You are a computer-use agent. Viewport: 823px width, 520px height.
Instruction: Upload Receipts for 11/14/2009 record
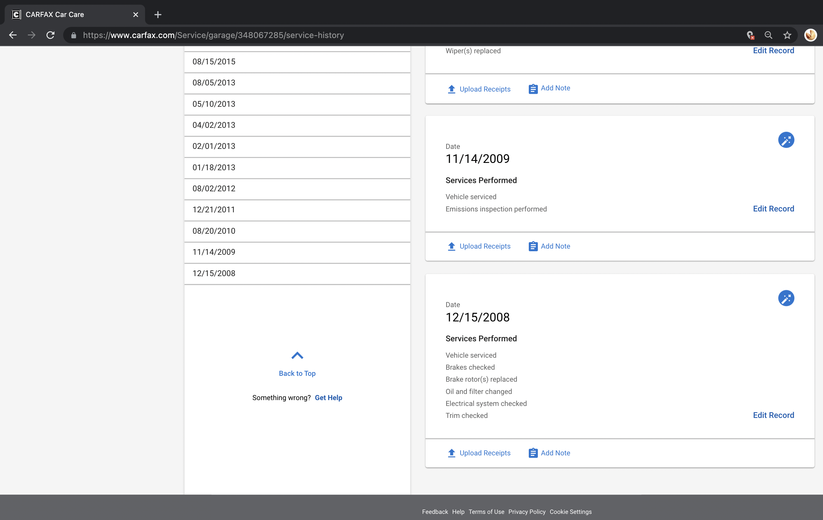(485, 246)
